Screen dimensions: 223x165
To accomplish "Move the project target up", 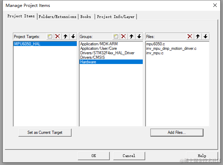I will [65, 37].
